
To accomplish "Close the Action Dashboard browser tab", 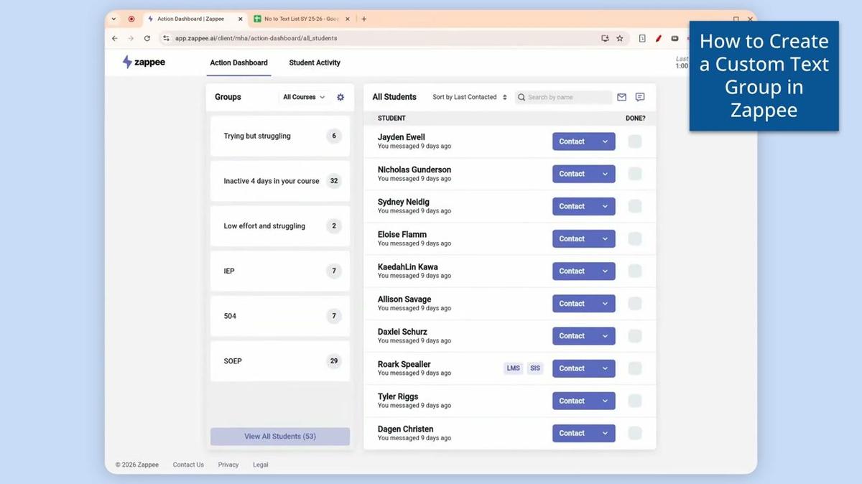I will point(241,19).
